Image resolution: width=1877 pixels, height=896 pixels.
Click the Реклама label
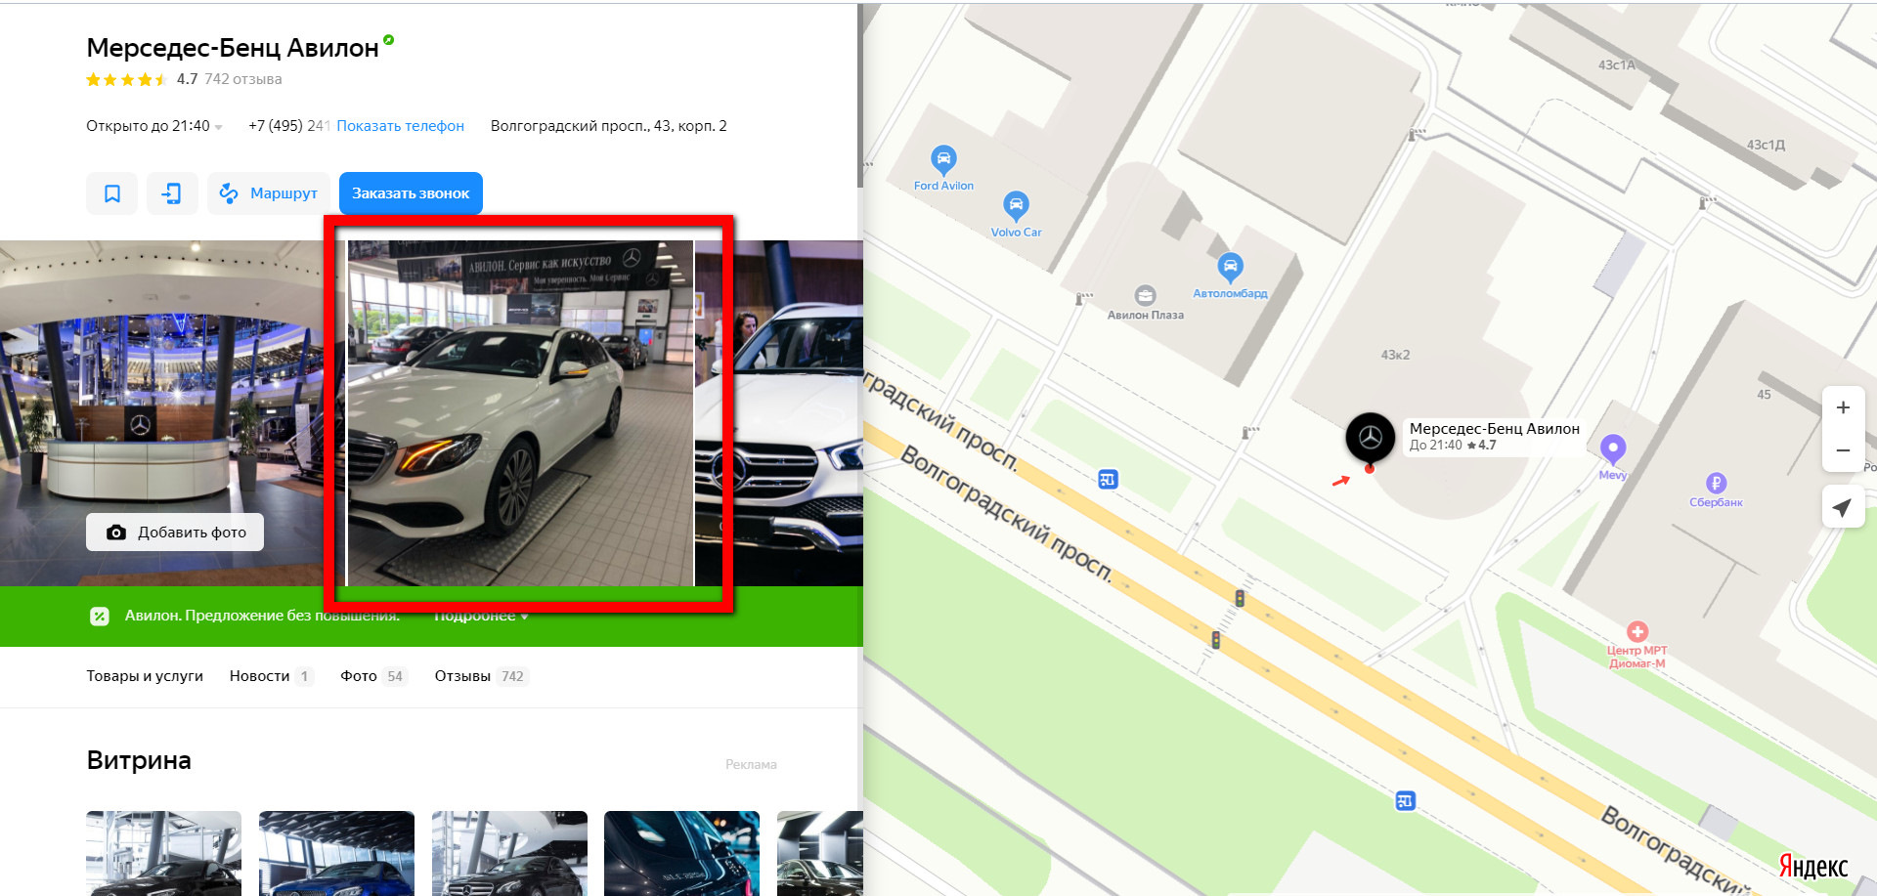(x=751, y=764)
